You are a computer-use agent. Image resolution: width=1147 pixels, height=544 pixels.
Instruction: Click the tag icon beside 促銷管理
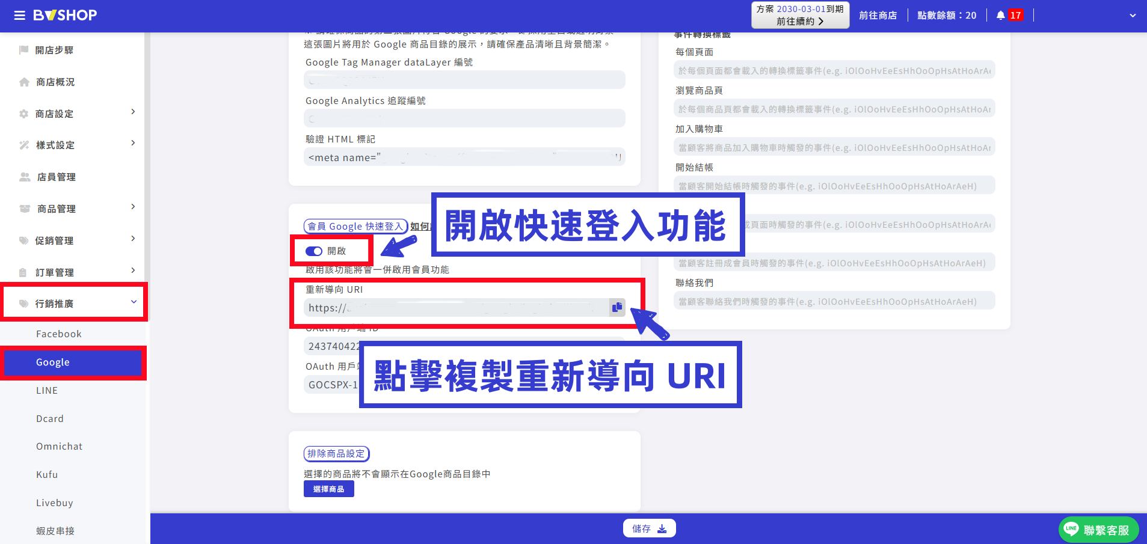24,240
